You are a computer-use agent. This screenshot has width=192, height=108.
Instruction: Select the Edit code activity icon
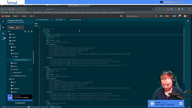(3, 27)
